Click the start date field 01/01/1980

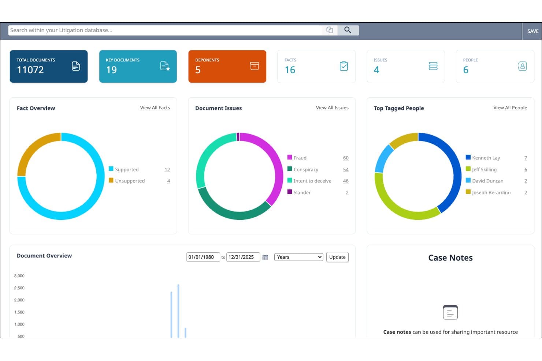click(203, 257)
